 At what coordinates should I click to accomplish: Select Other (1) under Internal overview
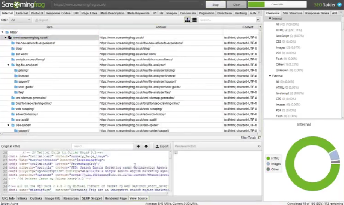click(287, 64)
